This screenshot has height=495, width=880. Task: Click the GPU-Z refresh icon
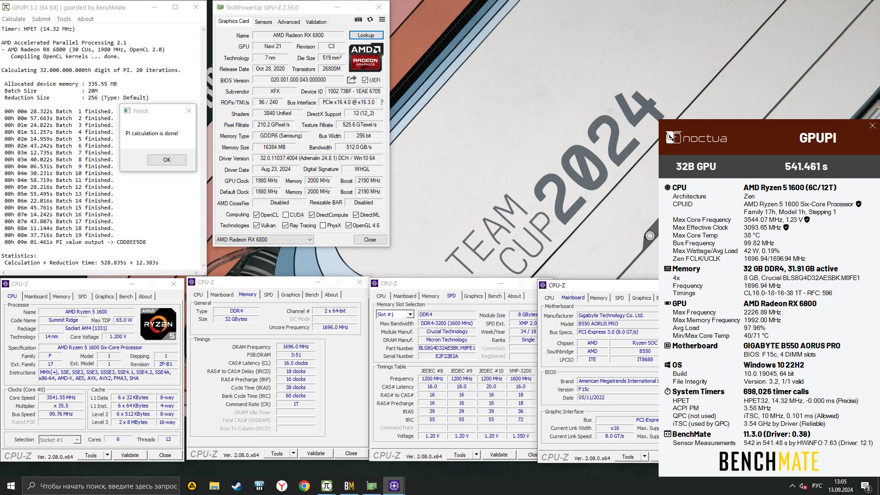pyautogui.click(x=370, y=20)
